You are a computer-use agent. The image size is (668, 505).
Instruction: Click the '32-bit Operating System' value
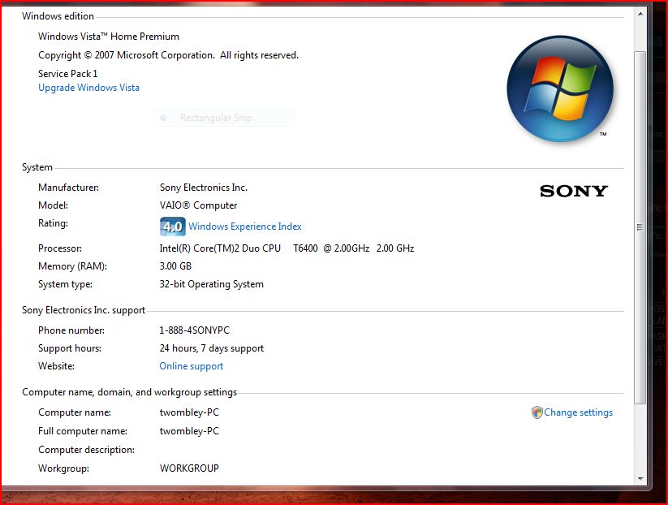[211, 284]
